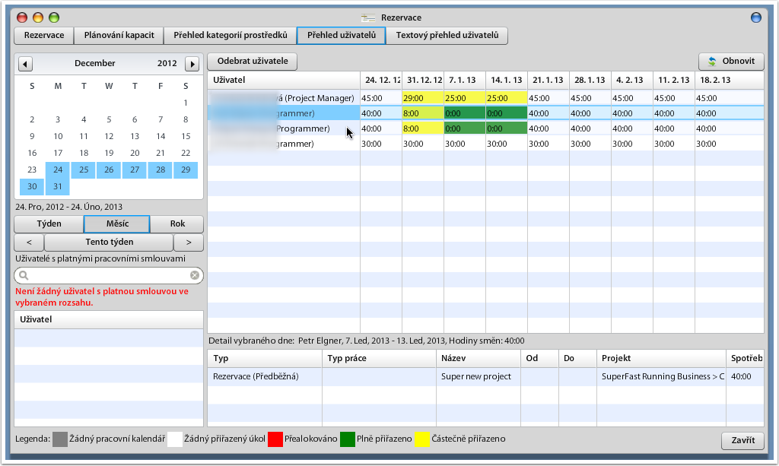This screenshot has height=466, width=779.
Task: Click the magnifier icon in search field
Action: [24, 275]
